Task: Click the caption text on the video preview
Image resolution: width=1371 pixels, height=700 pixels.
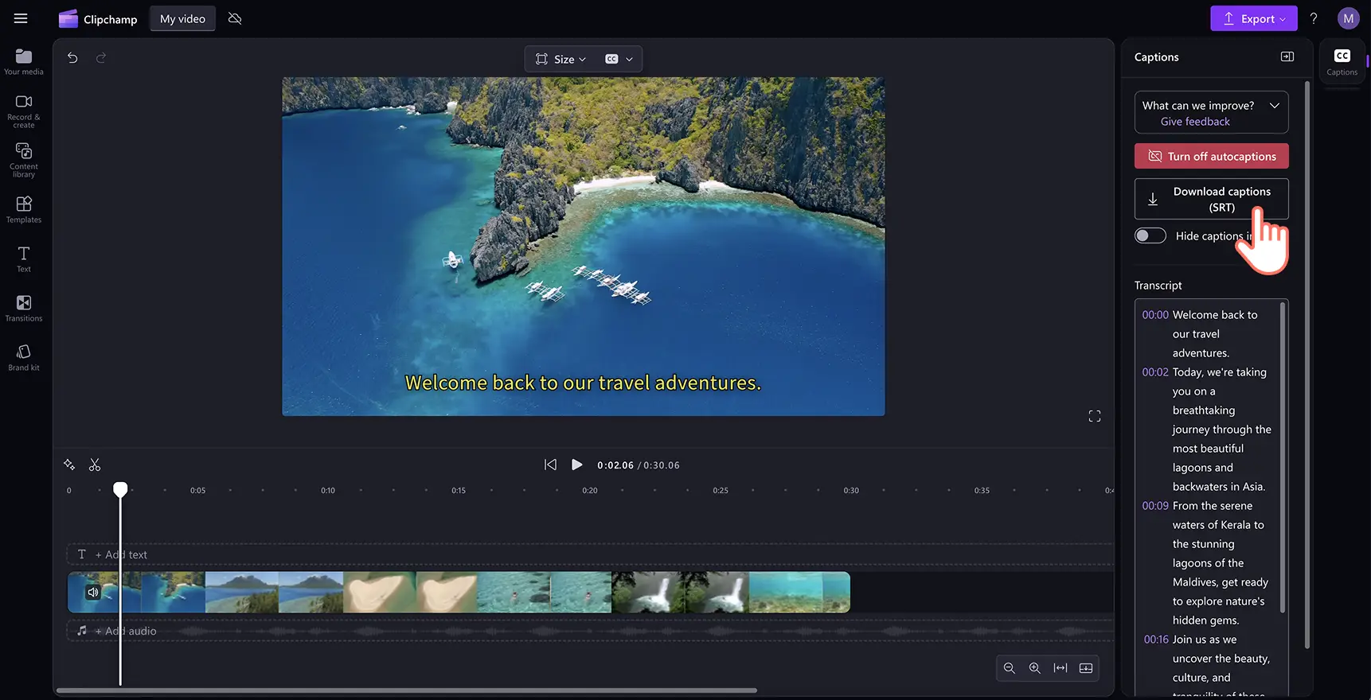Action: tap(583, 383)
